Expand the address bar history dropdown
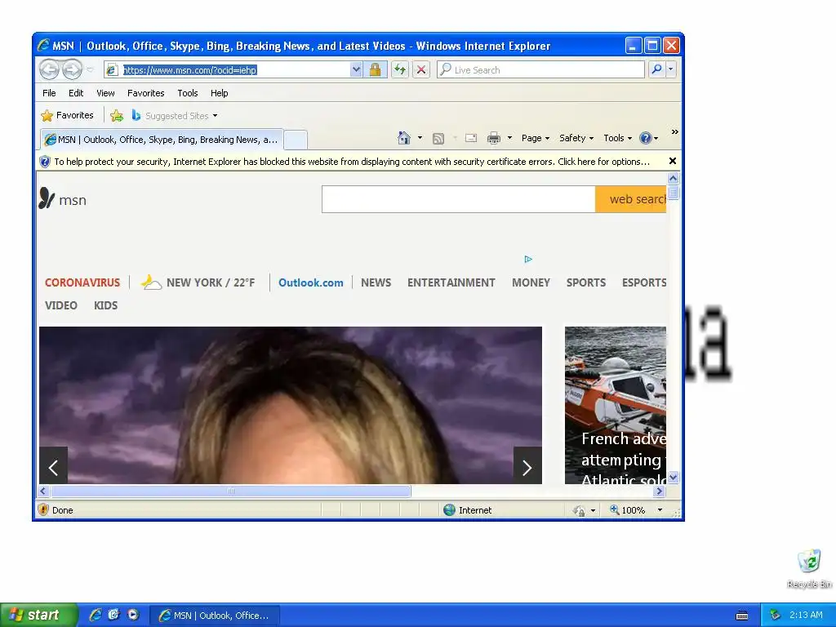Viewport: 836px width, 627px height. pos(356,70)
